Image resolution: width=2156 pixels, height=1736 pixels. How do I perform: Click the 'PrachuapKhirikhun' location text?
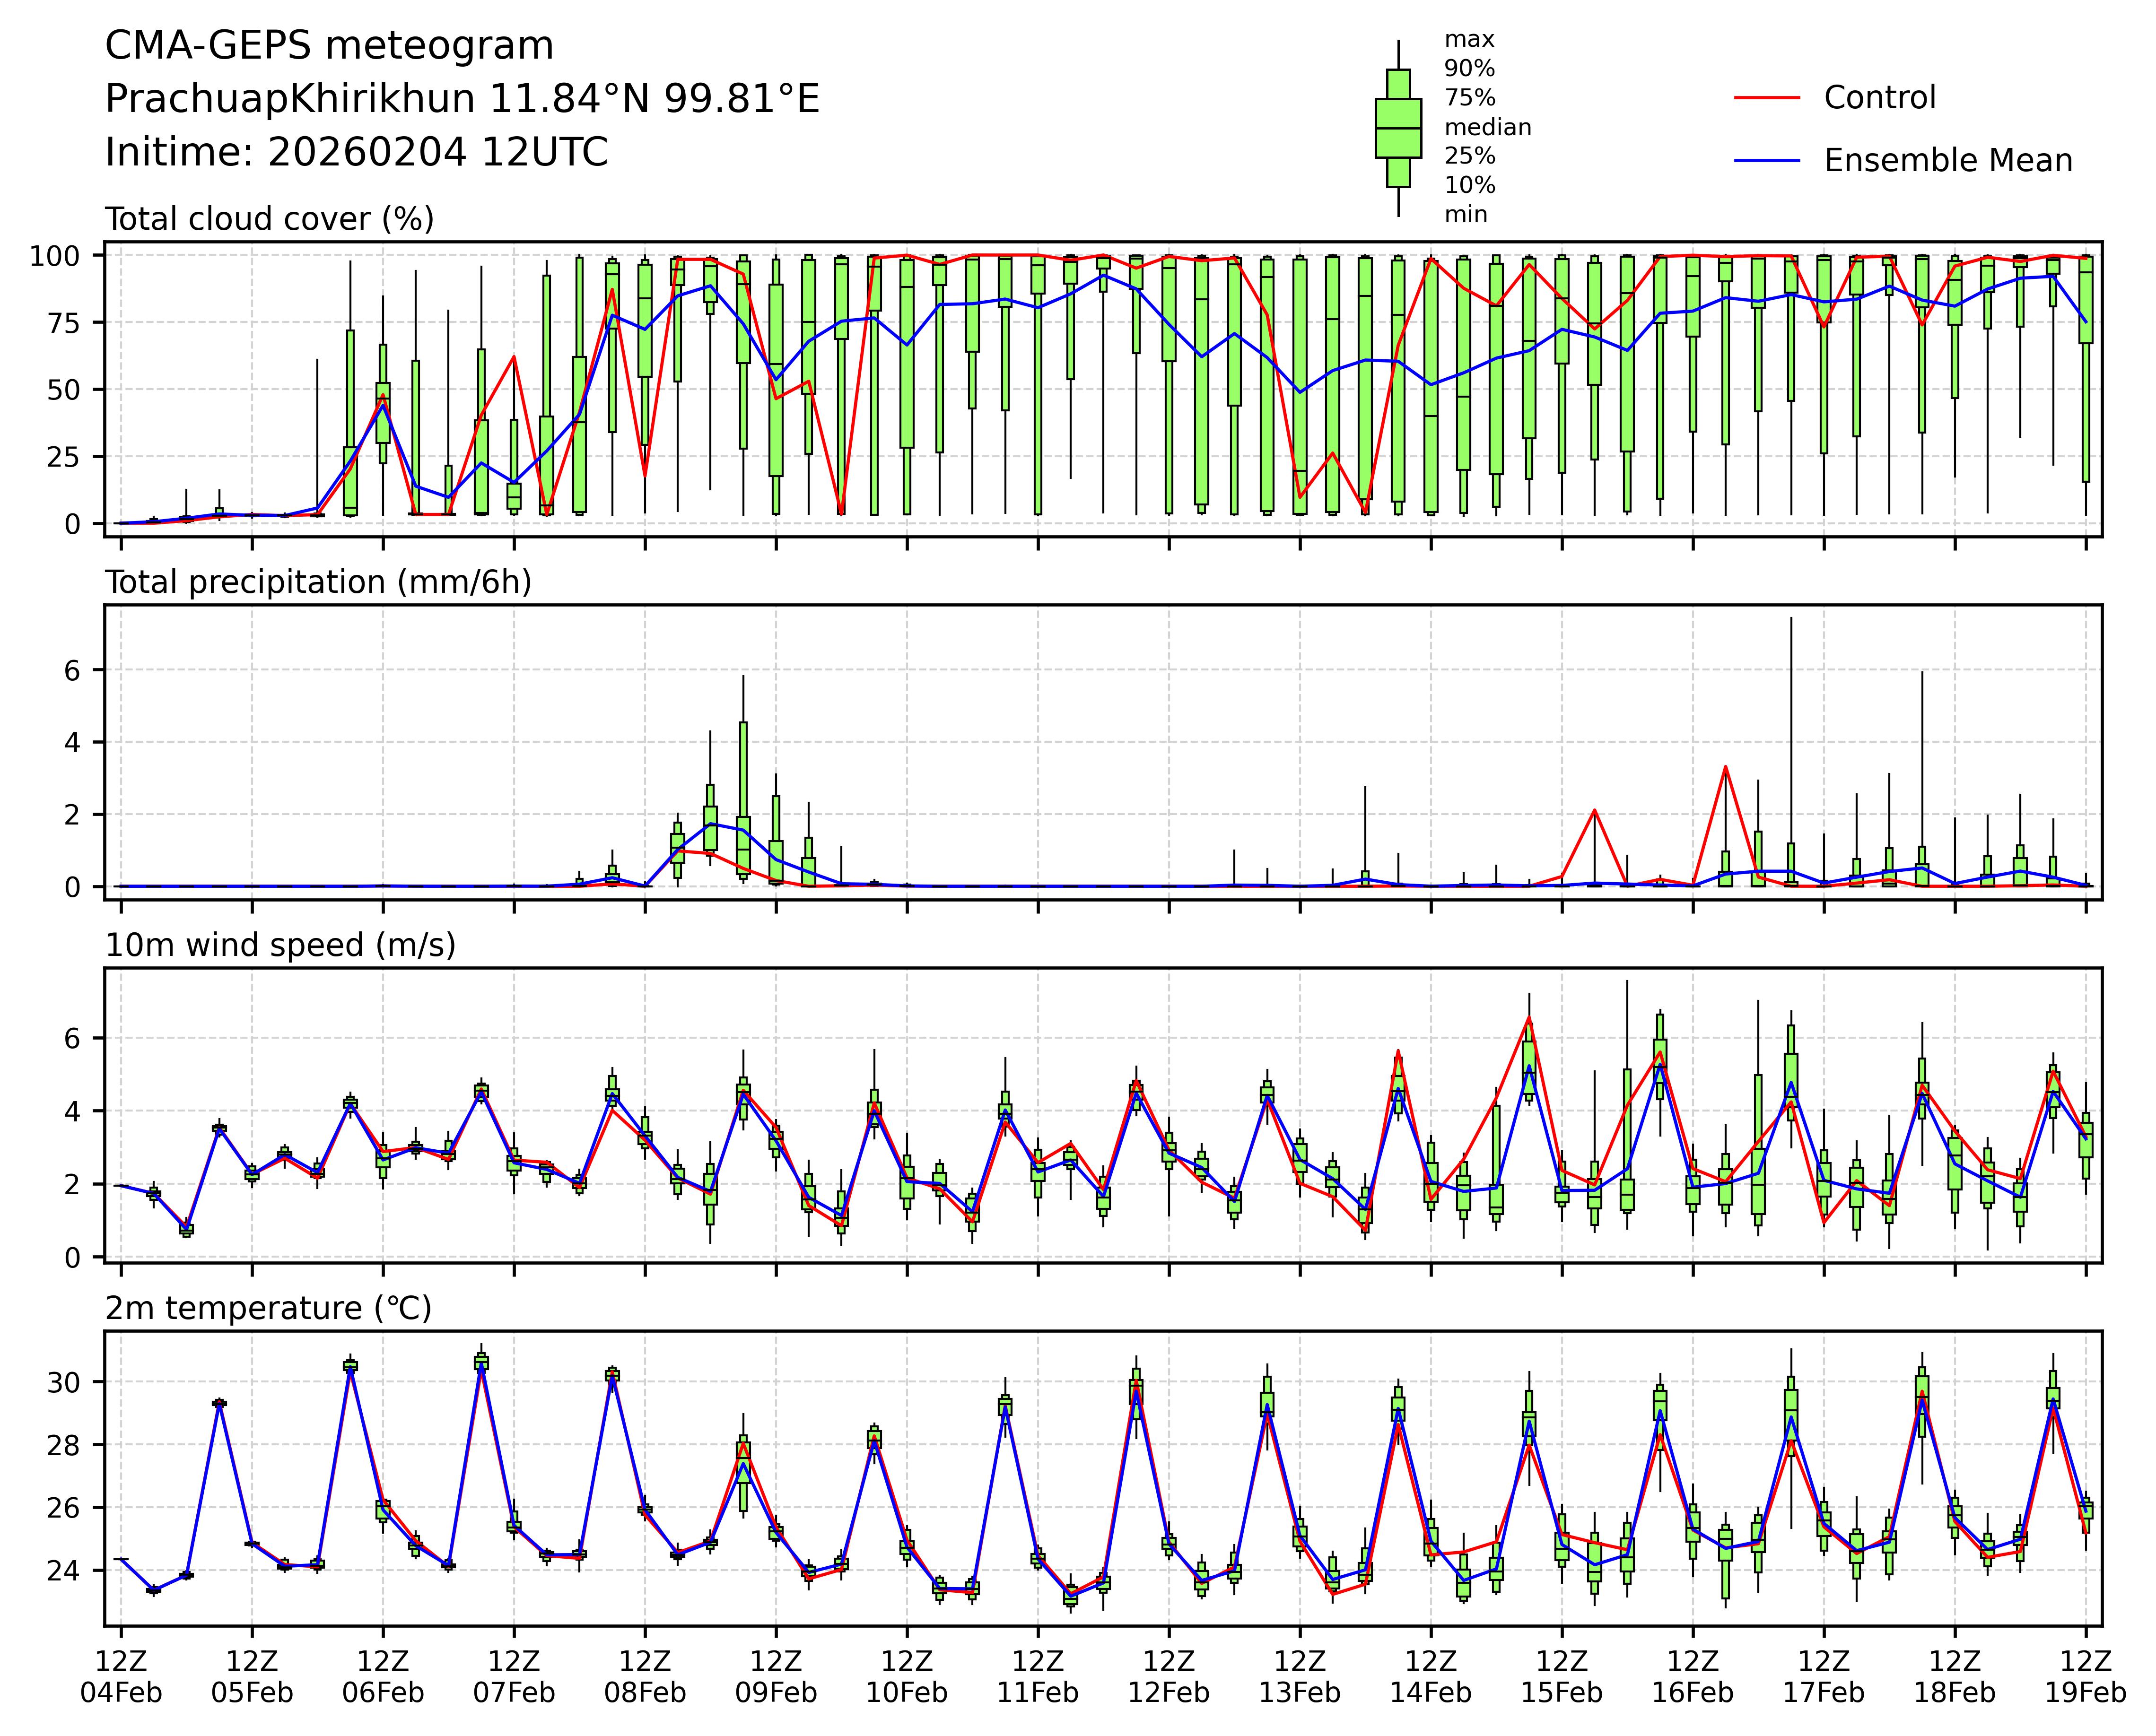tap(290, 99)
